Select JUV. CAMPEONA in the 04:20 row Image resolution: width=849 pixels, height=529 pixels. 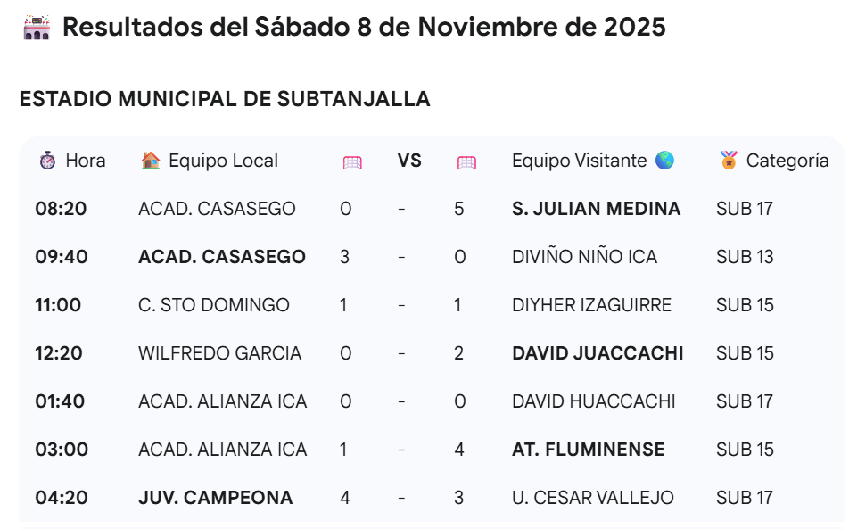(216, 498)
